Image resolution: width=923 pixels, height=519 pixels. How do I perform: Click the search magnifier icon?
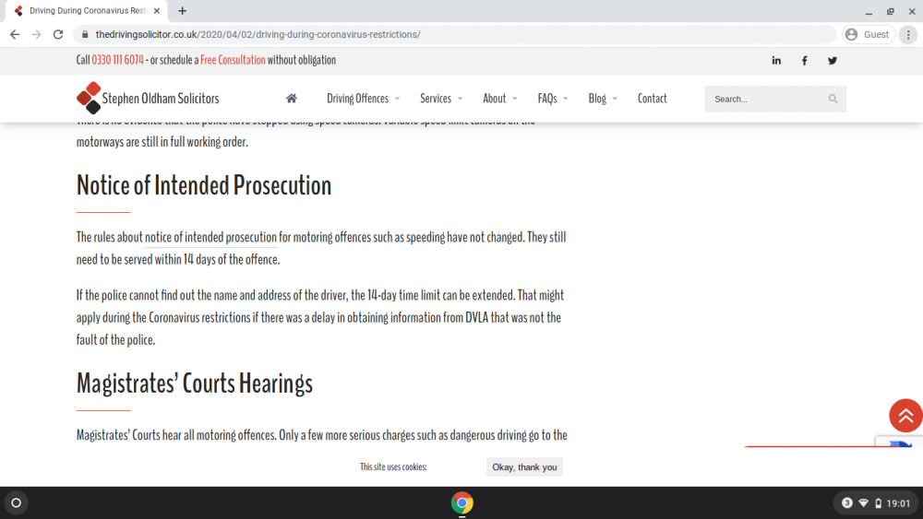point(833,99)
